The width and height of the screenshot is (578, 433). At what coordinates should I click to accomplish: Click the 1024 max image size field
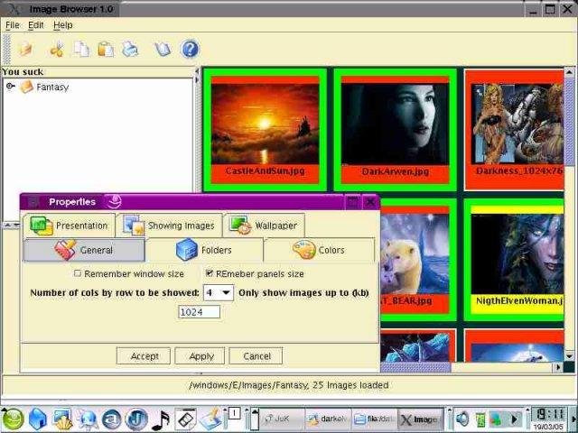(199, 312)
